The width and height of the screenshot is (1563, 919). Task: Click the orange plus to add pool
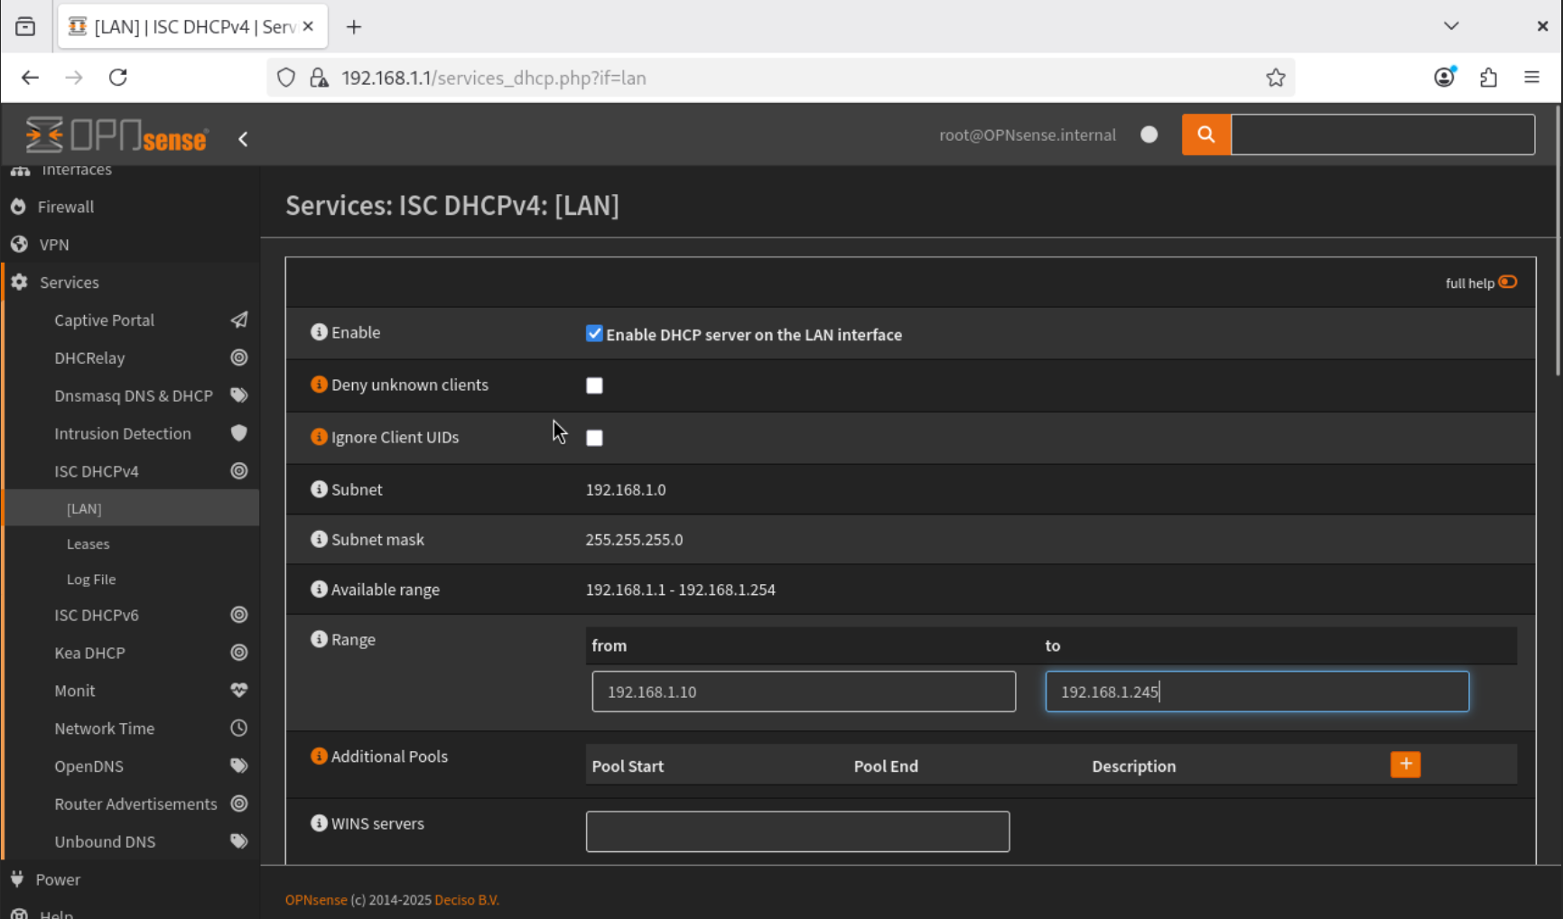click(x=1405, y=765)
